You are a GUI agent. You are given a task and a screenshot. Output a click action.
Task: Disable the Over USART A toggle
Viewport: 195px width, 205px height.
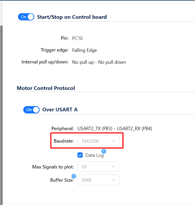pyautogui.click(x=31, y=110)
